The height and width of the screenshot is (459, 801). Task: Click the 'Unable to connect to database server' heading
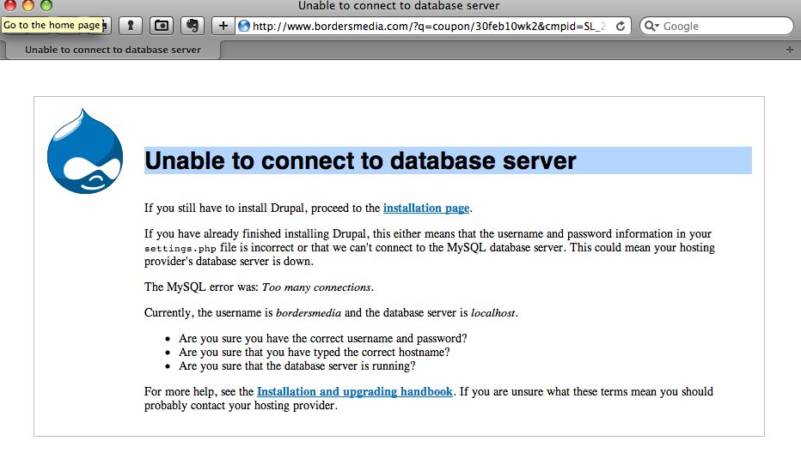(360, 160)
